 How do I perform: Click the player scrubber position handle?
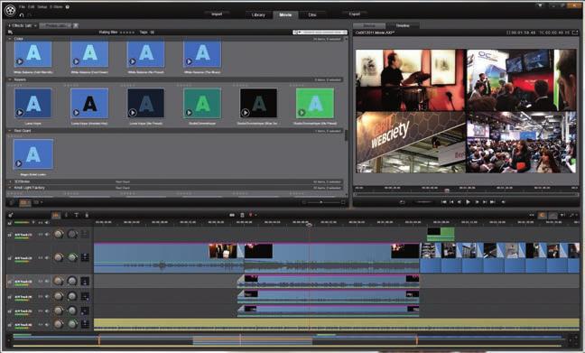coord(447,190)
